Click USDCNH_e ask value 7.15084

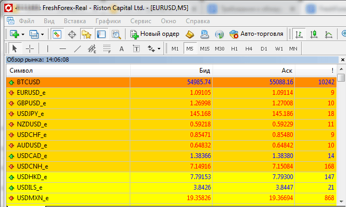283,166
